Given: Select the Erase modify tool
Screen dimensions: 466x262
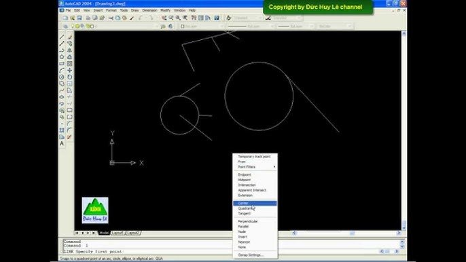Looking at the screenshot, I should tap(69, 37).
